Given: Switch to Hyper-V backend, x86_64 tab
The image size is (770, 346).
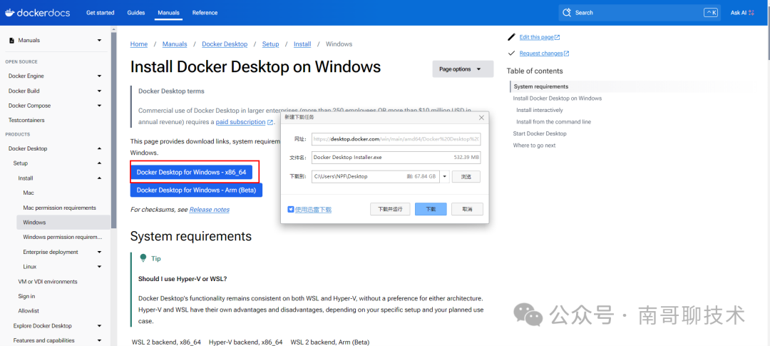Looking at the screenshot, I should tap(245, 342).
